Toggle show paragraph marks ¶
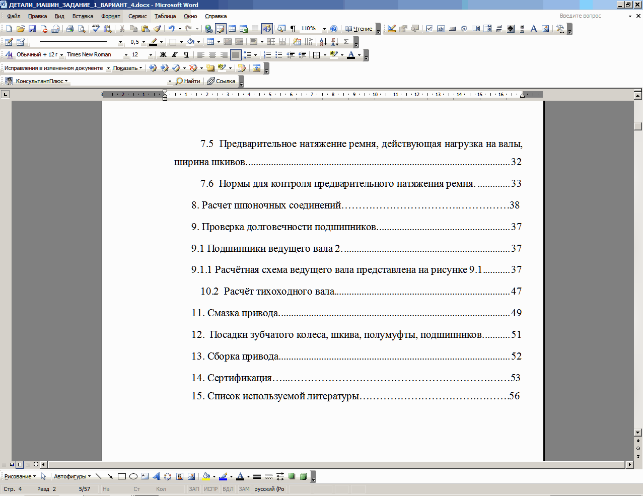Image resolution: width=643 pixels, height=496 pixels. click(x=293, y=29)
